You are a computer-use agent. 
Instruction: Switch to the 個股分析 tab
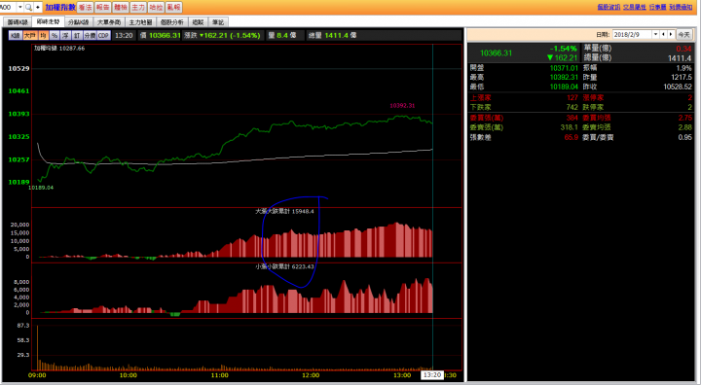[x=171, y=22]
